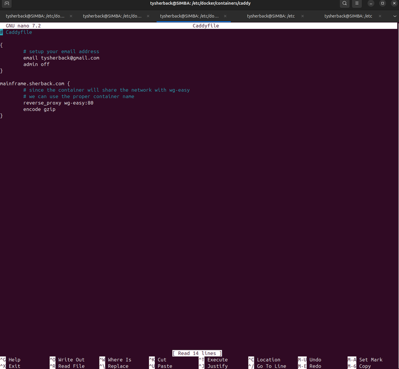The width and height of the screenshot is (399, 369).
Task: Maximize the terminal window
Action: coord(383,3)
